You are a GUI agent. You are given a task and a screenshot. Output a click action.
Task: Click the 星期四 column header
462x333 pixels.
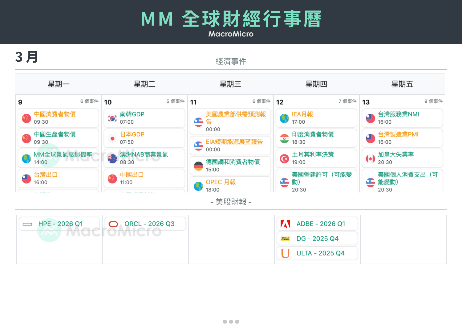click(316, 84)
